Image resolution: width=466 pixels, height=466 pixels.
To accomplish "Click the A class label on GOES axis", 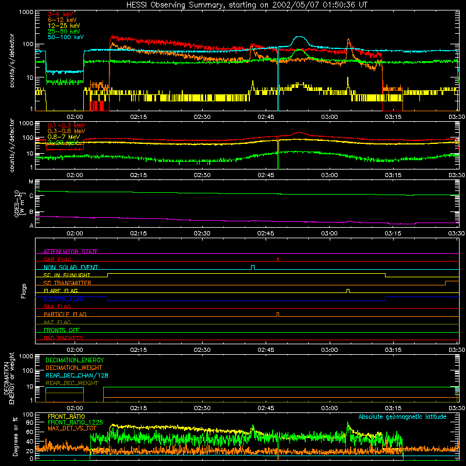I will pos(31,225).
